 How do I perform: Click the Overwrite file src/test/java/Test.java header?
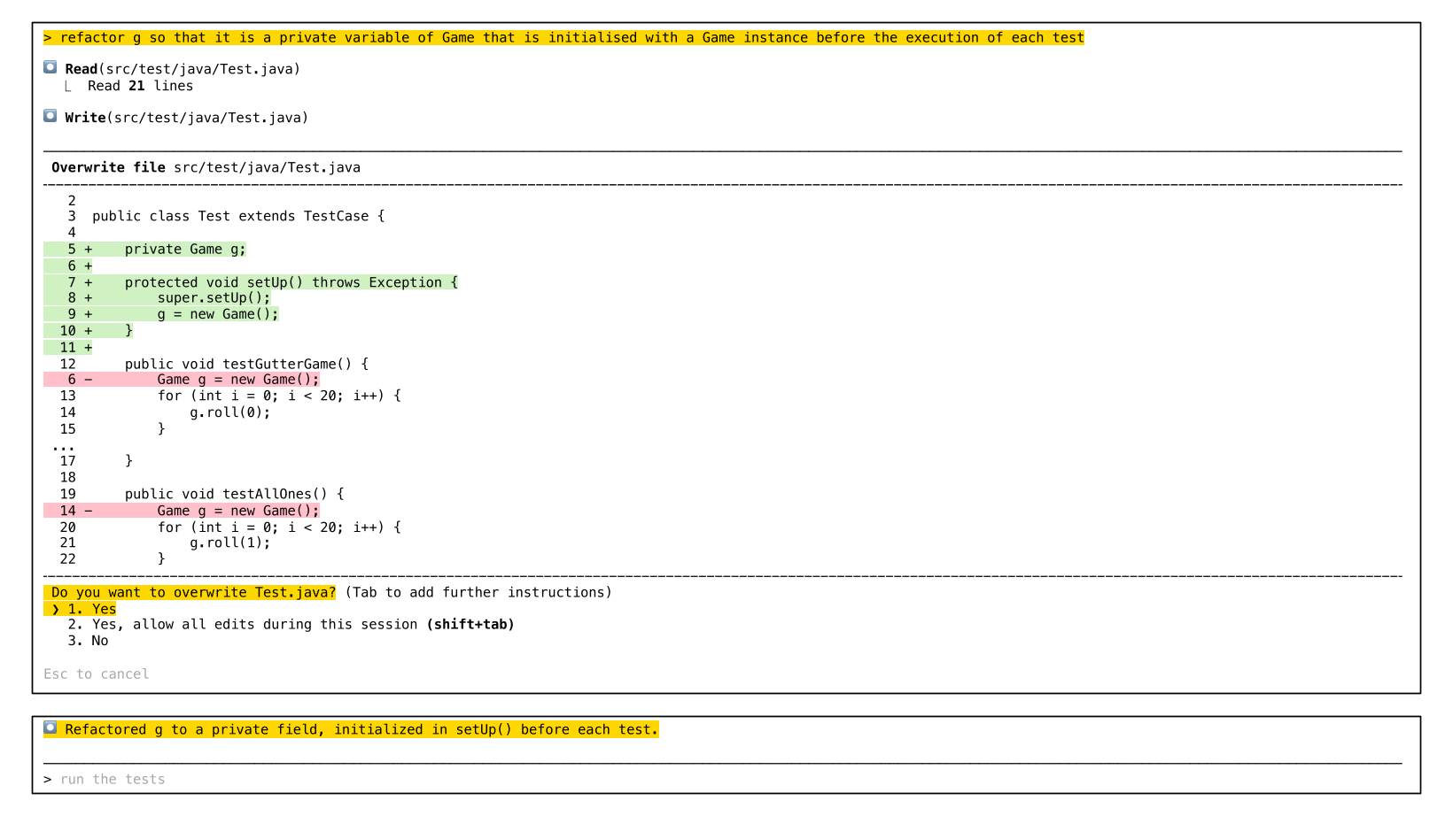pos(206,168)
